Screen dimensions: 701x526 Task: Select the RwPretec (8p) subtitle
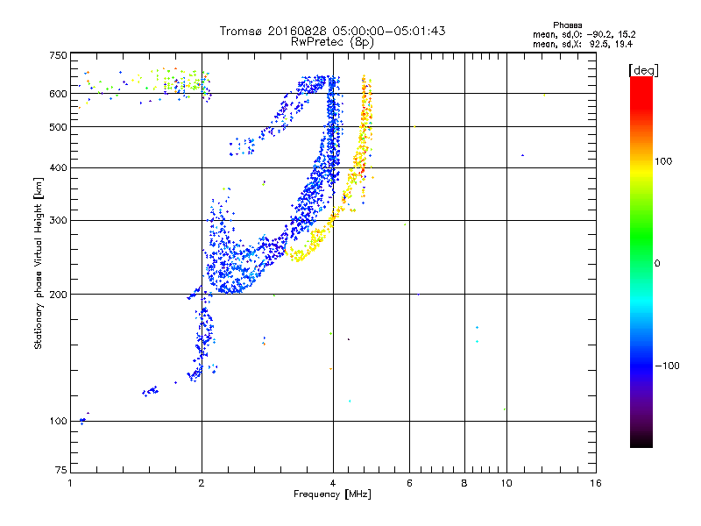tap(332, 42)
